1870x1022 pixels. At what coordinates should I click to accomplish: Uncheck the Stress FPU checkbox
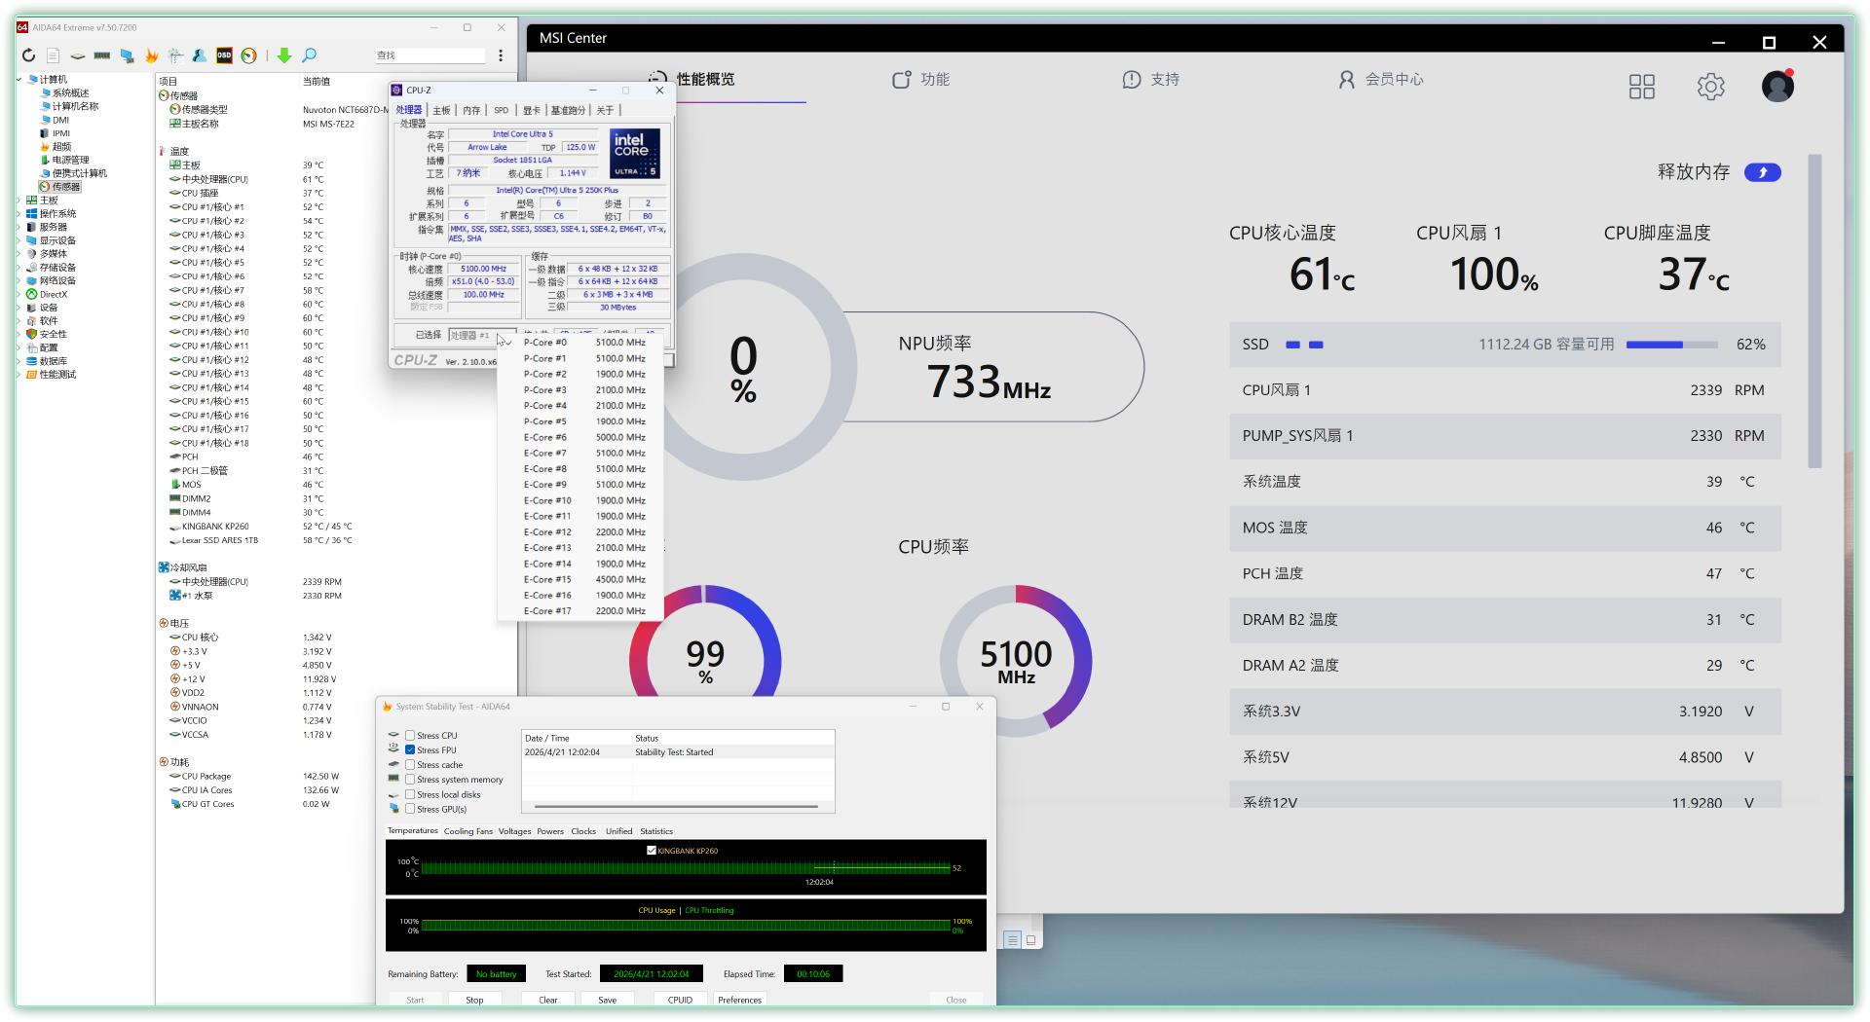pos(410,750)
